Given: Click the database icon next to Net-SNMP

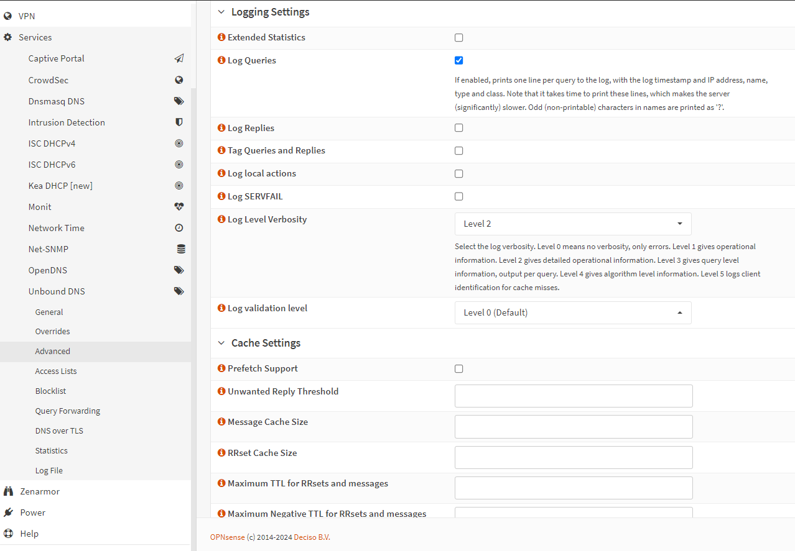Looking at the screenshot, I should [x=181, y=249].
